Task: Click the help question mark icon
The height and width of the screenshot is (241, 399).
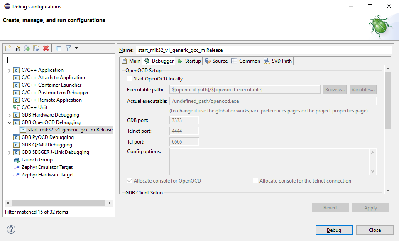Action: [x=11, y=230]
